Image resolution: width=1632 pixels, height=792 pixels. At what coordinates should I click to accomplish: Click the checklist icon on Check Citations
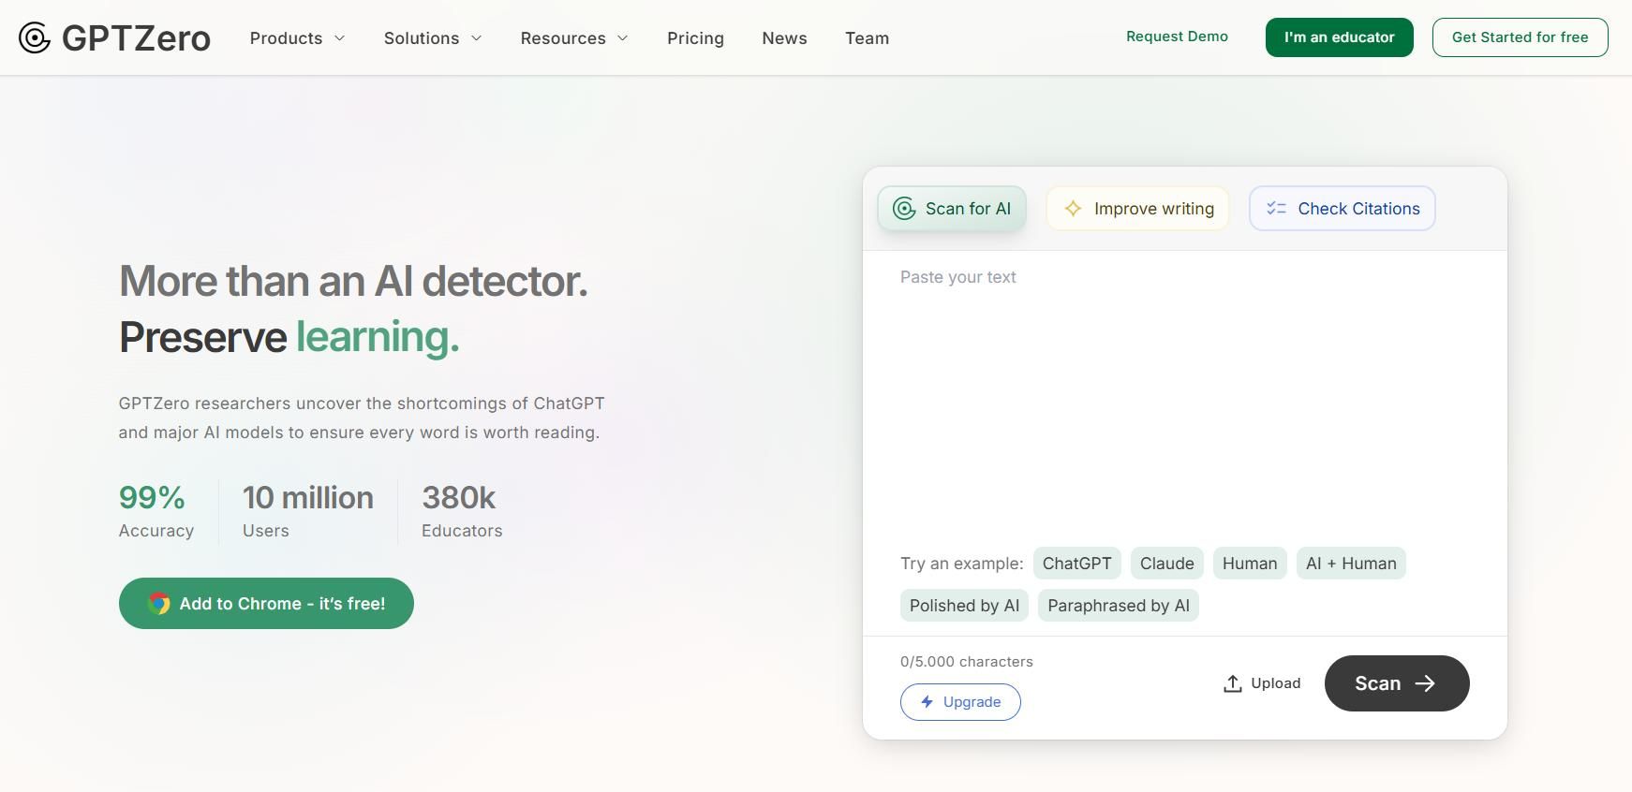point(1277,209)
